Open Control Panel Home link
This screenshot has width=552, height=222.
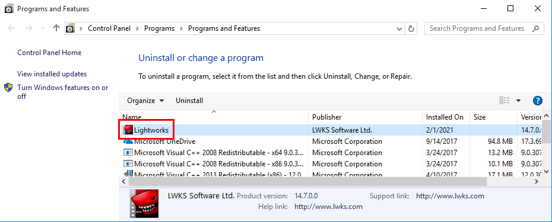coord(49,53)
